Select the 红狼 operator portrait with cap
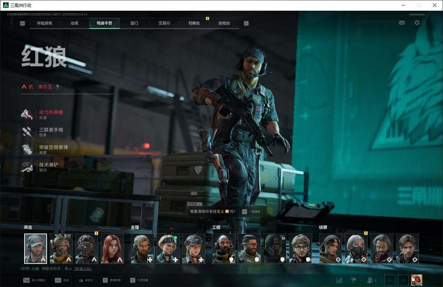 click(x=36, y=249)
